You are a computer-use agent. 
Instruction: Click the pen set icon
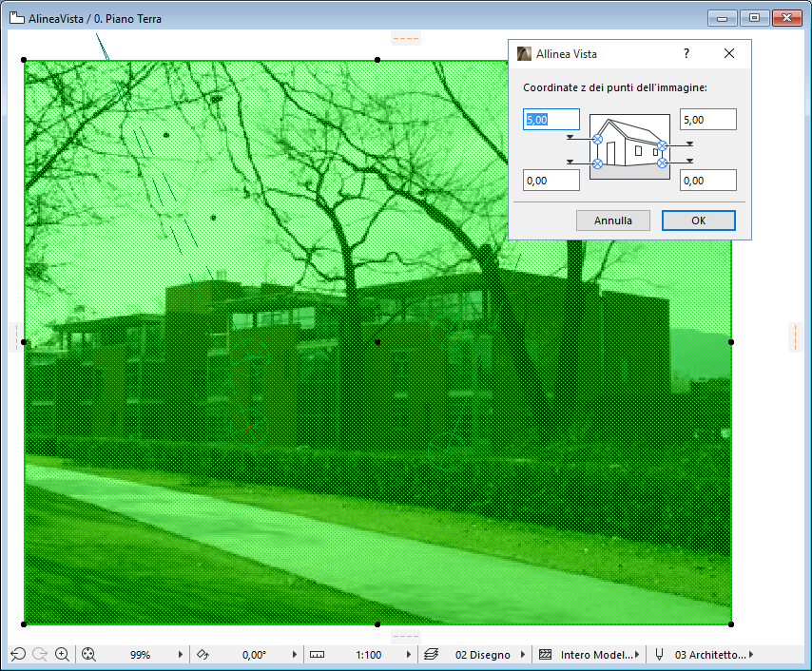click(x=659, y=655)
